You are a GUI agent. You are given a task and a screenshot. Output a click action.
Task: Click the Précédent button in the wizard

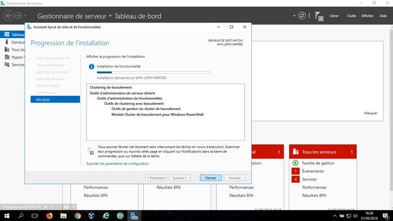pyautogui.click(x=156, y=178)
